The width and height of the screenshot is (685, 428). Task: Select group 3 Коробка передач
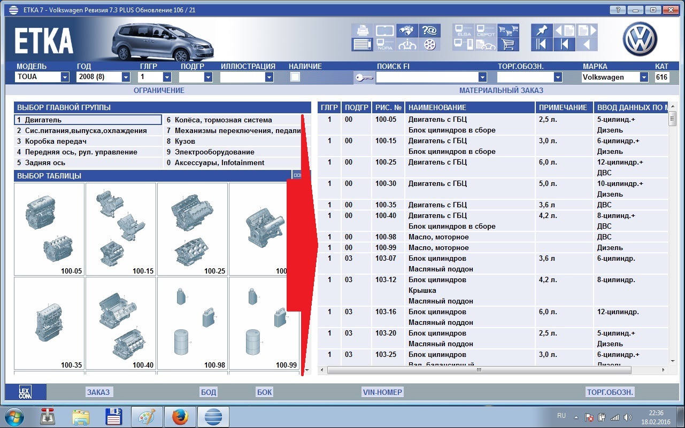88,141
